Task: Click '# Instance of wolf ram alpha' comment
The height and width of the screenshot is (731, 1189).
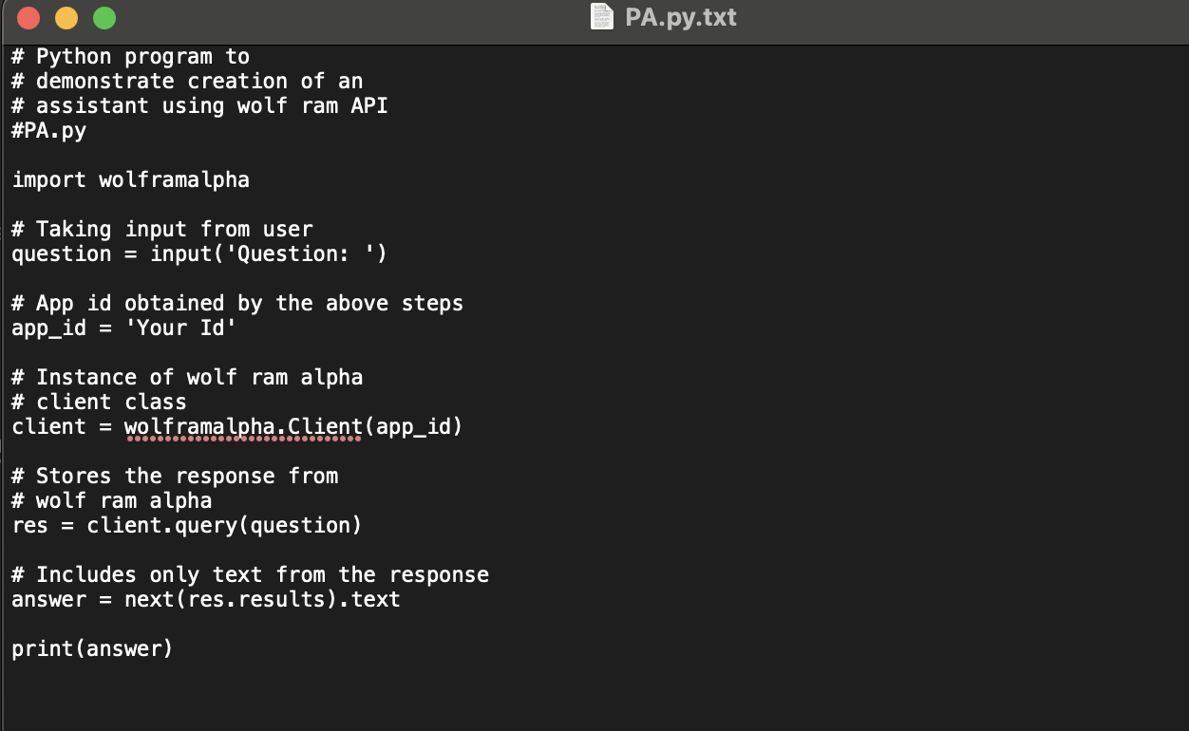Action: (187, 377)
